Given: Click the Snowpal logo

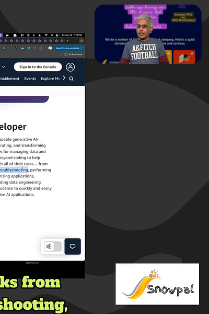Looking at the screenshot, I should 157,284.
